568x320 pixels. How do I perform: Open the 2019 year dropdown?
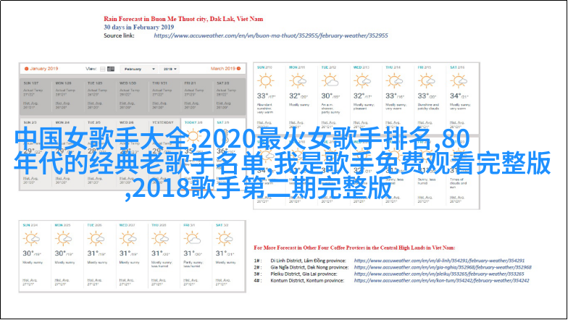coord(170,69)
